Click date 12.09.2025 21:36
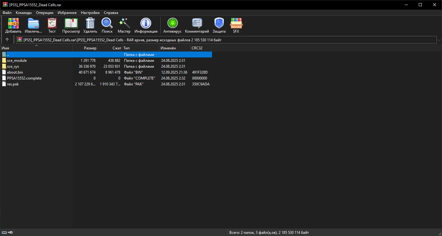This screenshot has height=236, width=442. (174, 72)
